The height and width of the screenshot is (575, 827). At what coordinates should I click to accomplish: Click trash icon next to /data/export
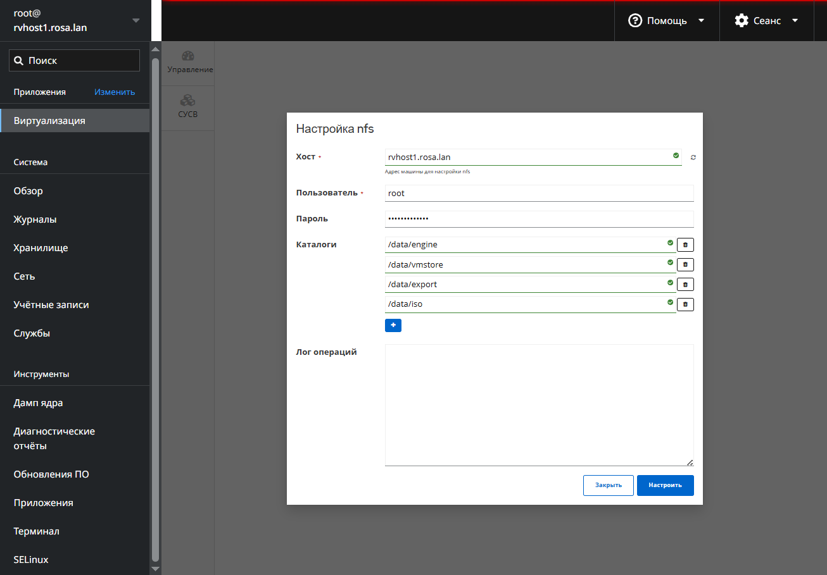685,285
